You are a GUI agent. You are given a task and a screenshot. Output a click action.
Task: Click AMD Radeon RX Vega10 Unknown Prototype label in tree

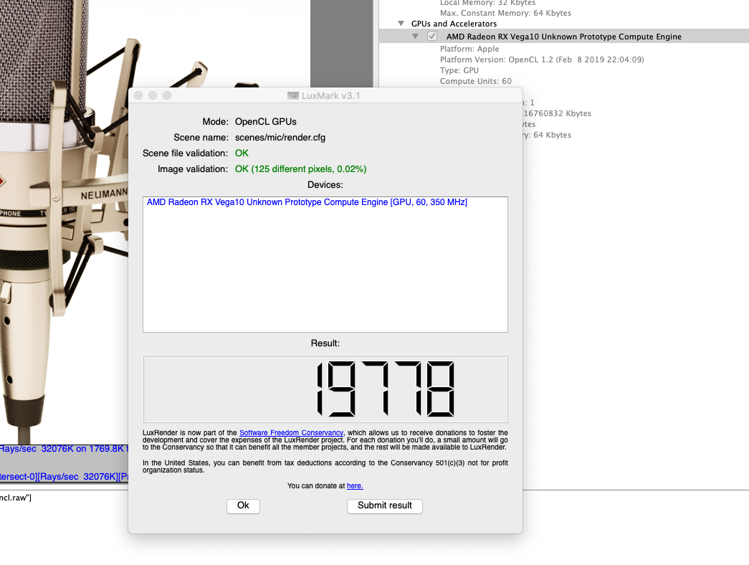click(563, 37)
